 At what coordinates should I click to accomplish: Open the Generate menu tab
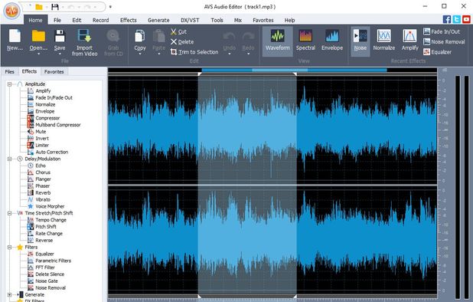[158, 20]
